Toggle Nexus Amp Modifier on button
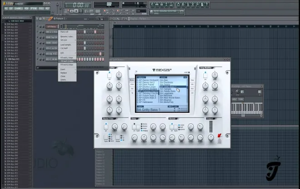Screen dimensions: 300x189 pos(205,76)
